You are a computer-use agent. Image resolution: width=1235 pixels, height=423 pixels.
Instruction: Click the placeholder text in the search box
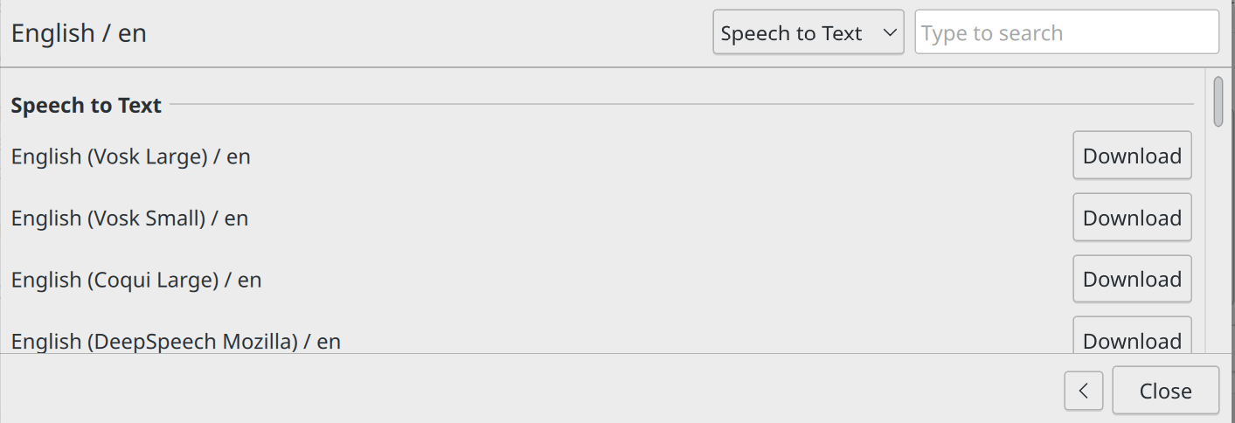pos(992,33)
